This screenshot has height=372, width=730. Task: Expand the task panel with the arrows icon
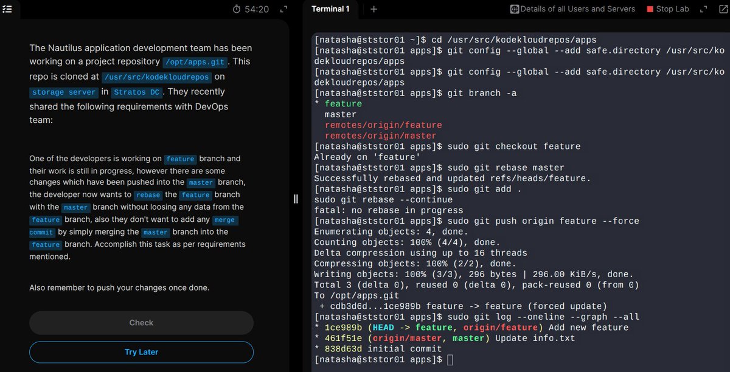283,9
